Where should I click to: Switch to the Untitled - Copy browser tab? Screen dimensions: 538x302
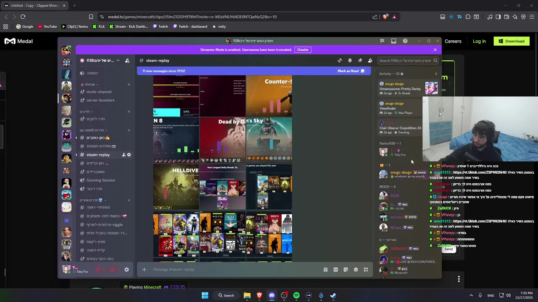(x=35, y=5)
